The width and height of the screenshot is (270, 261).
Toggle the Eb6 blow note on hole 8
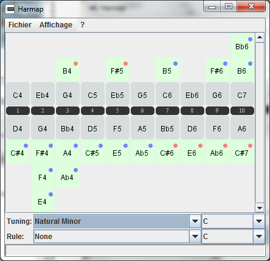tap(192, 94)
